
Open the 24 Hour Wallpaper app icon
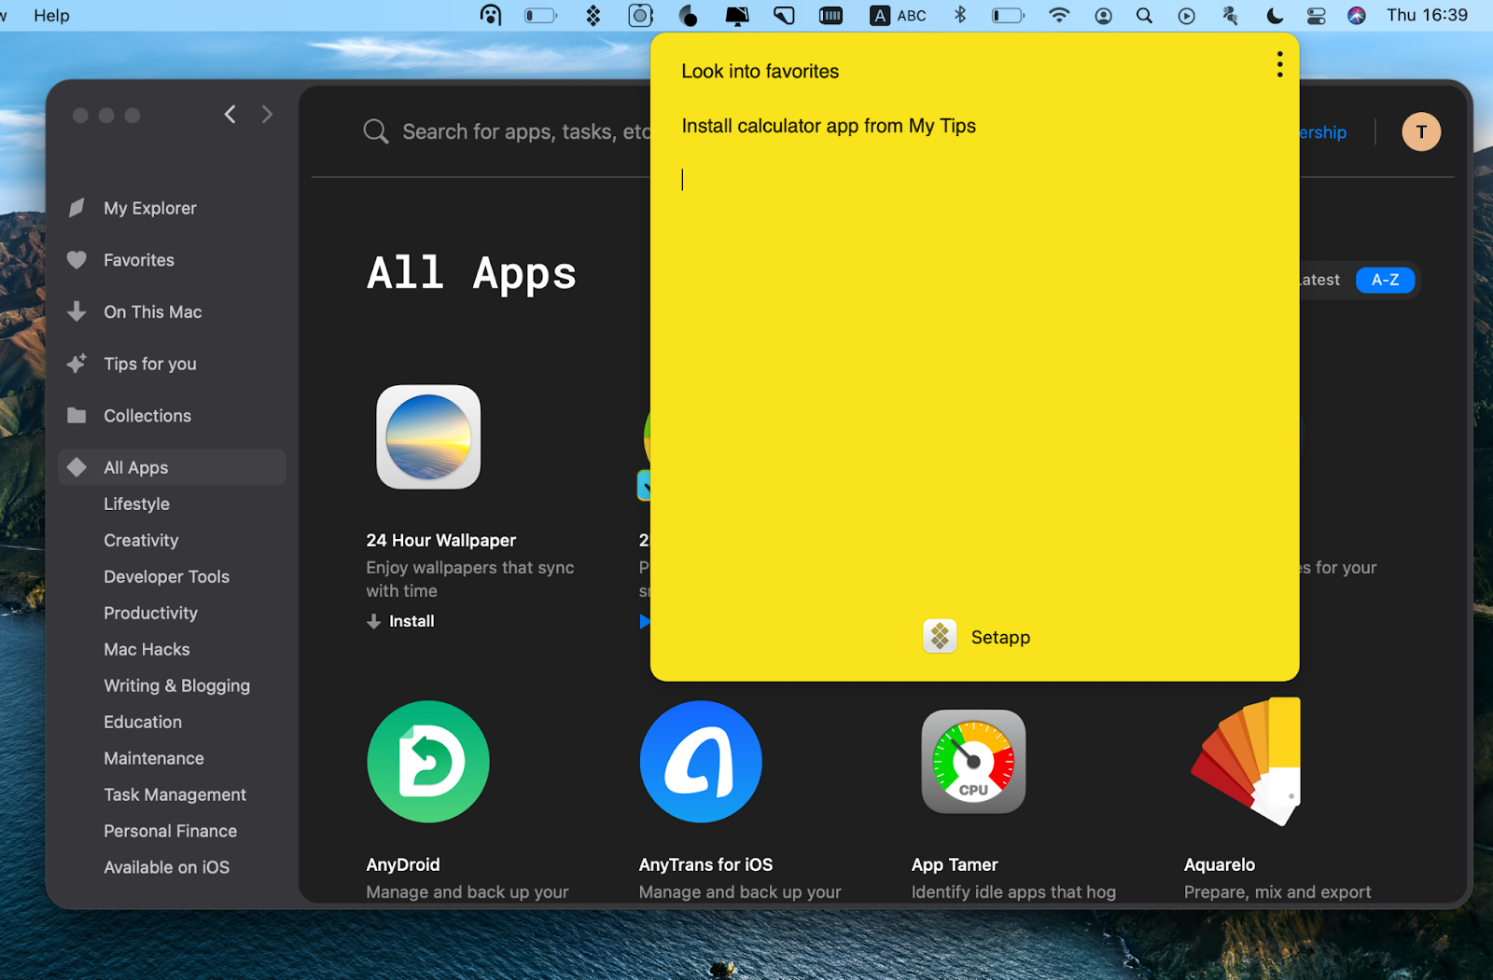(428, 437)
